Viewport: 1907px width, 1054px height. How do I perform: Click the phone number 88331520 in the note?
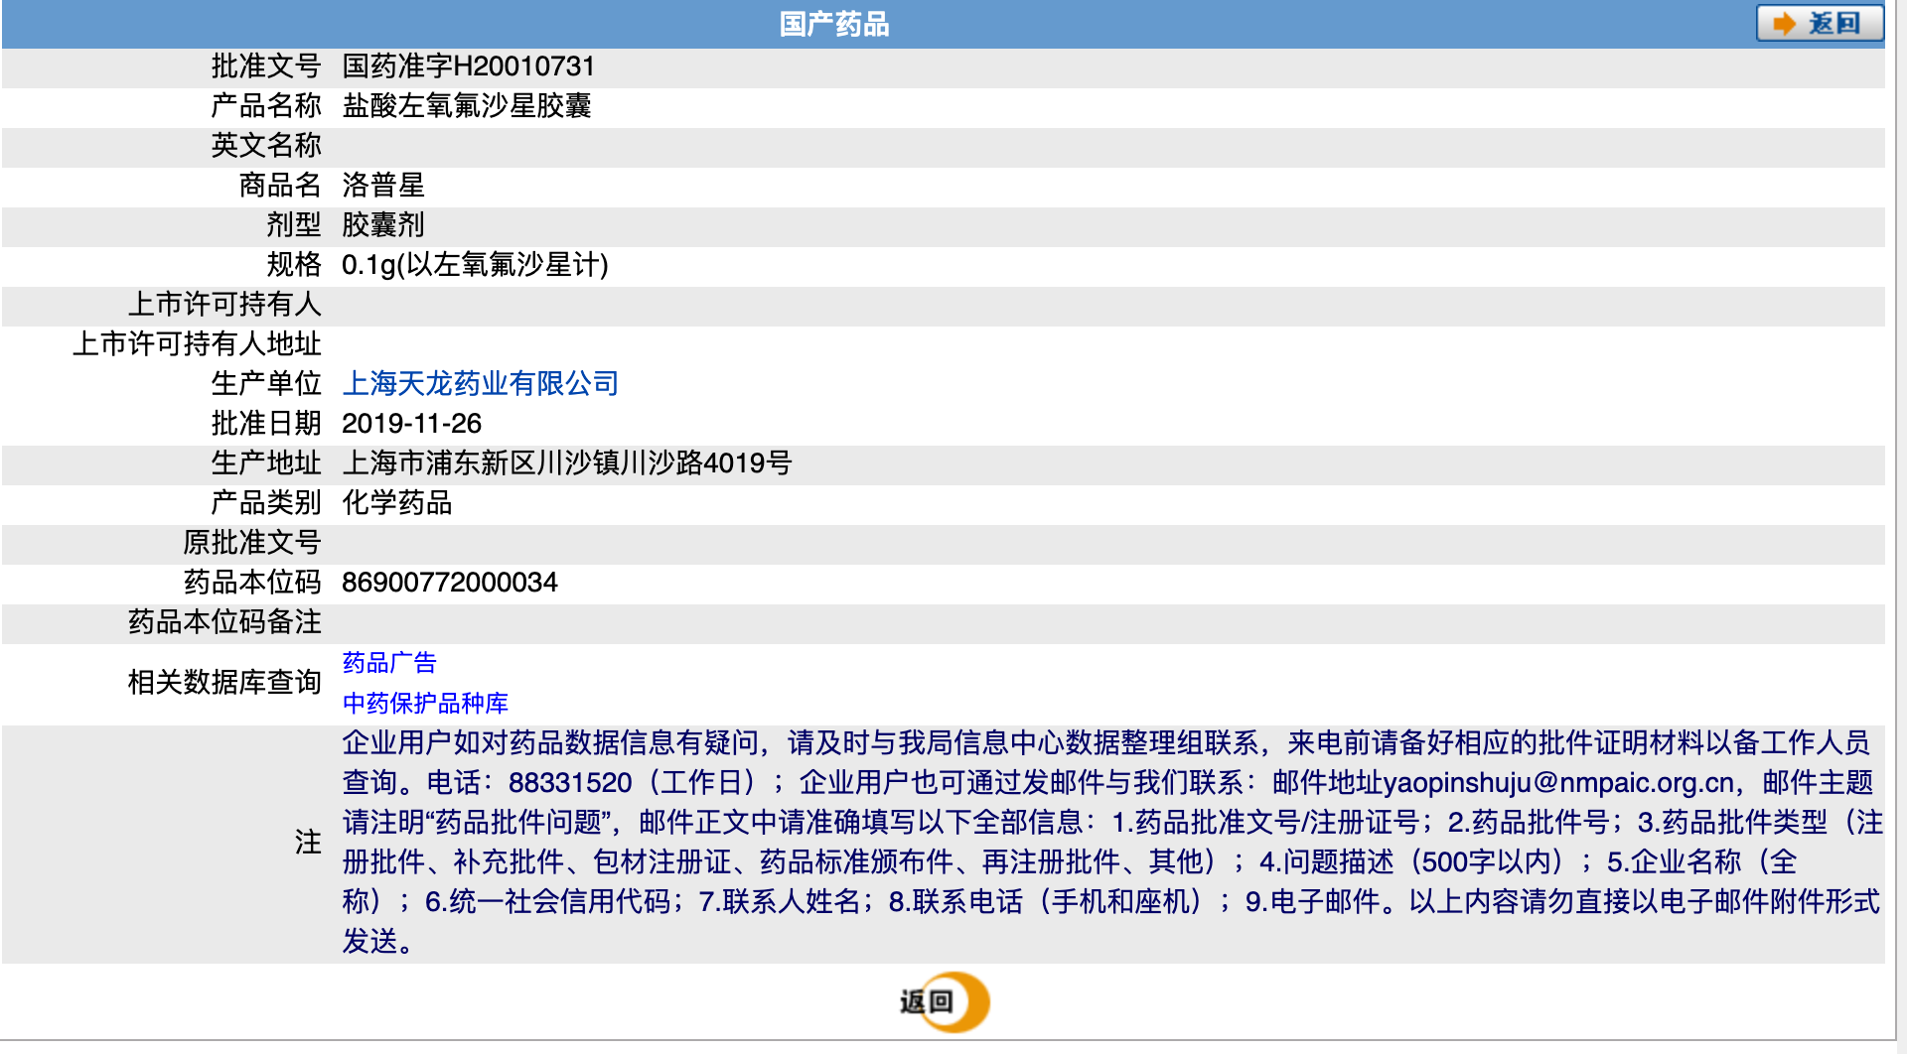point(570,783)
